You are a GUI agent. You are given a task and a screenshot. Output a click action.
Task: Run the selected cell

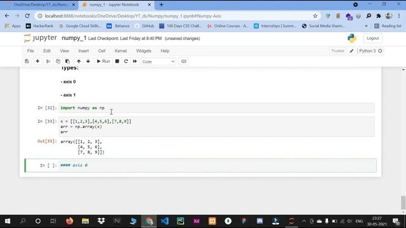[103, 61]
